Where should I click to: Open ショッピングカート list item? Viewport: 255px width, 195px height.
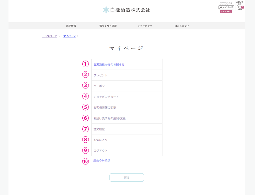coord(127,97)
